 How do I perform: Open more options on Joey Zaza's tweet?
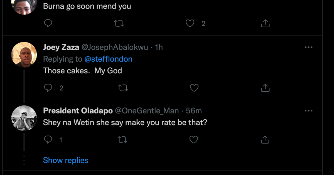point(308,47)
